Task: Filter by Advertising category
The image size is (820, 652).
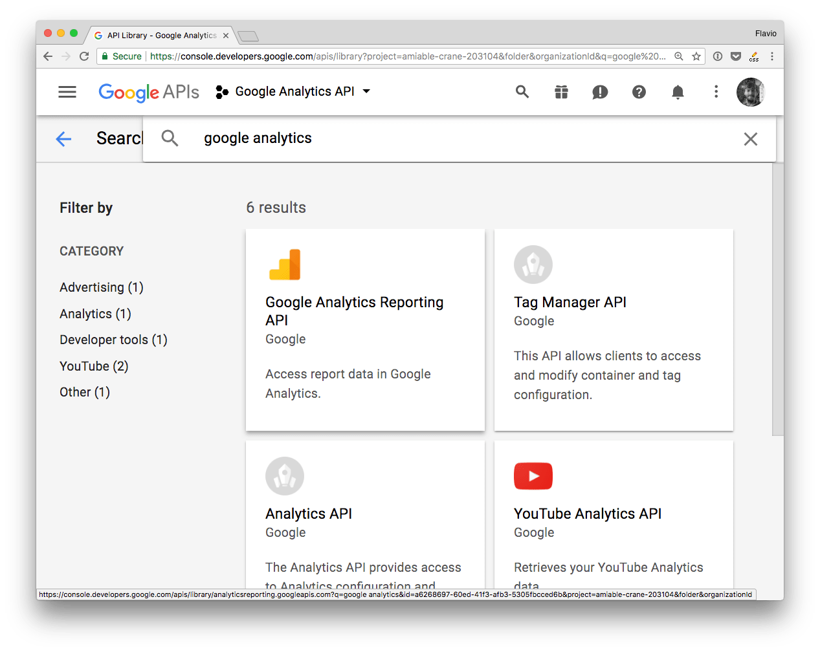Action: point(102,287)
